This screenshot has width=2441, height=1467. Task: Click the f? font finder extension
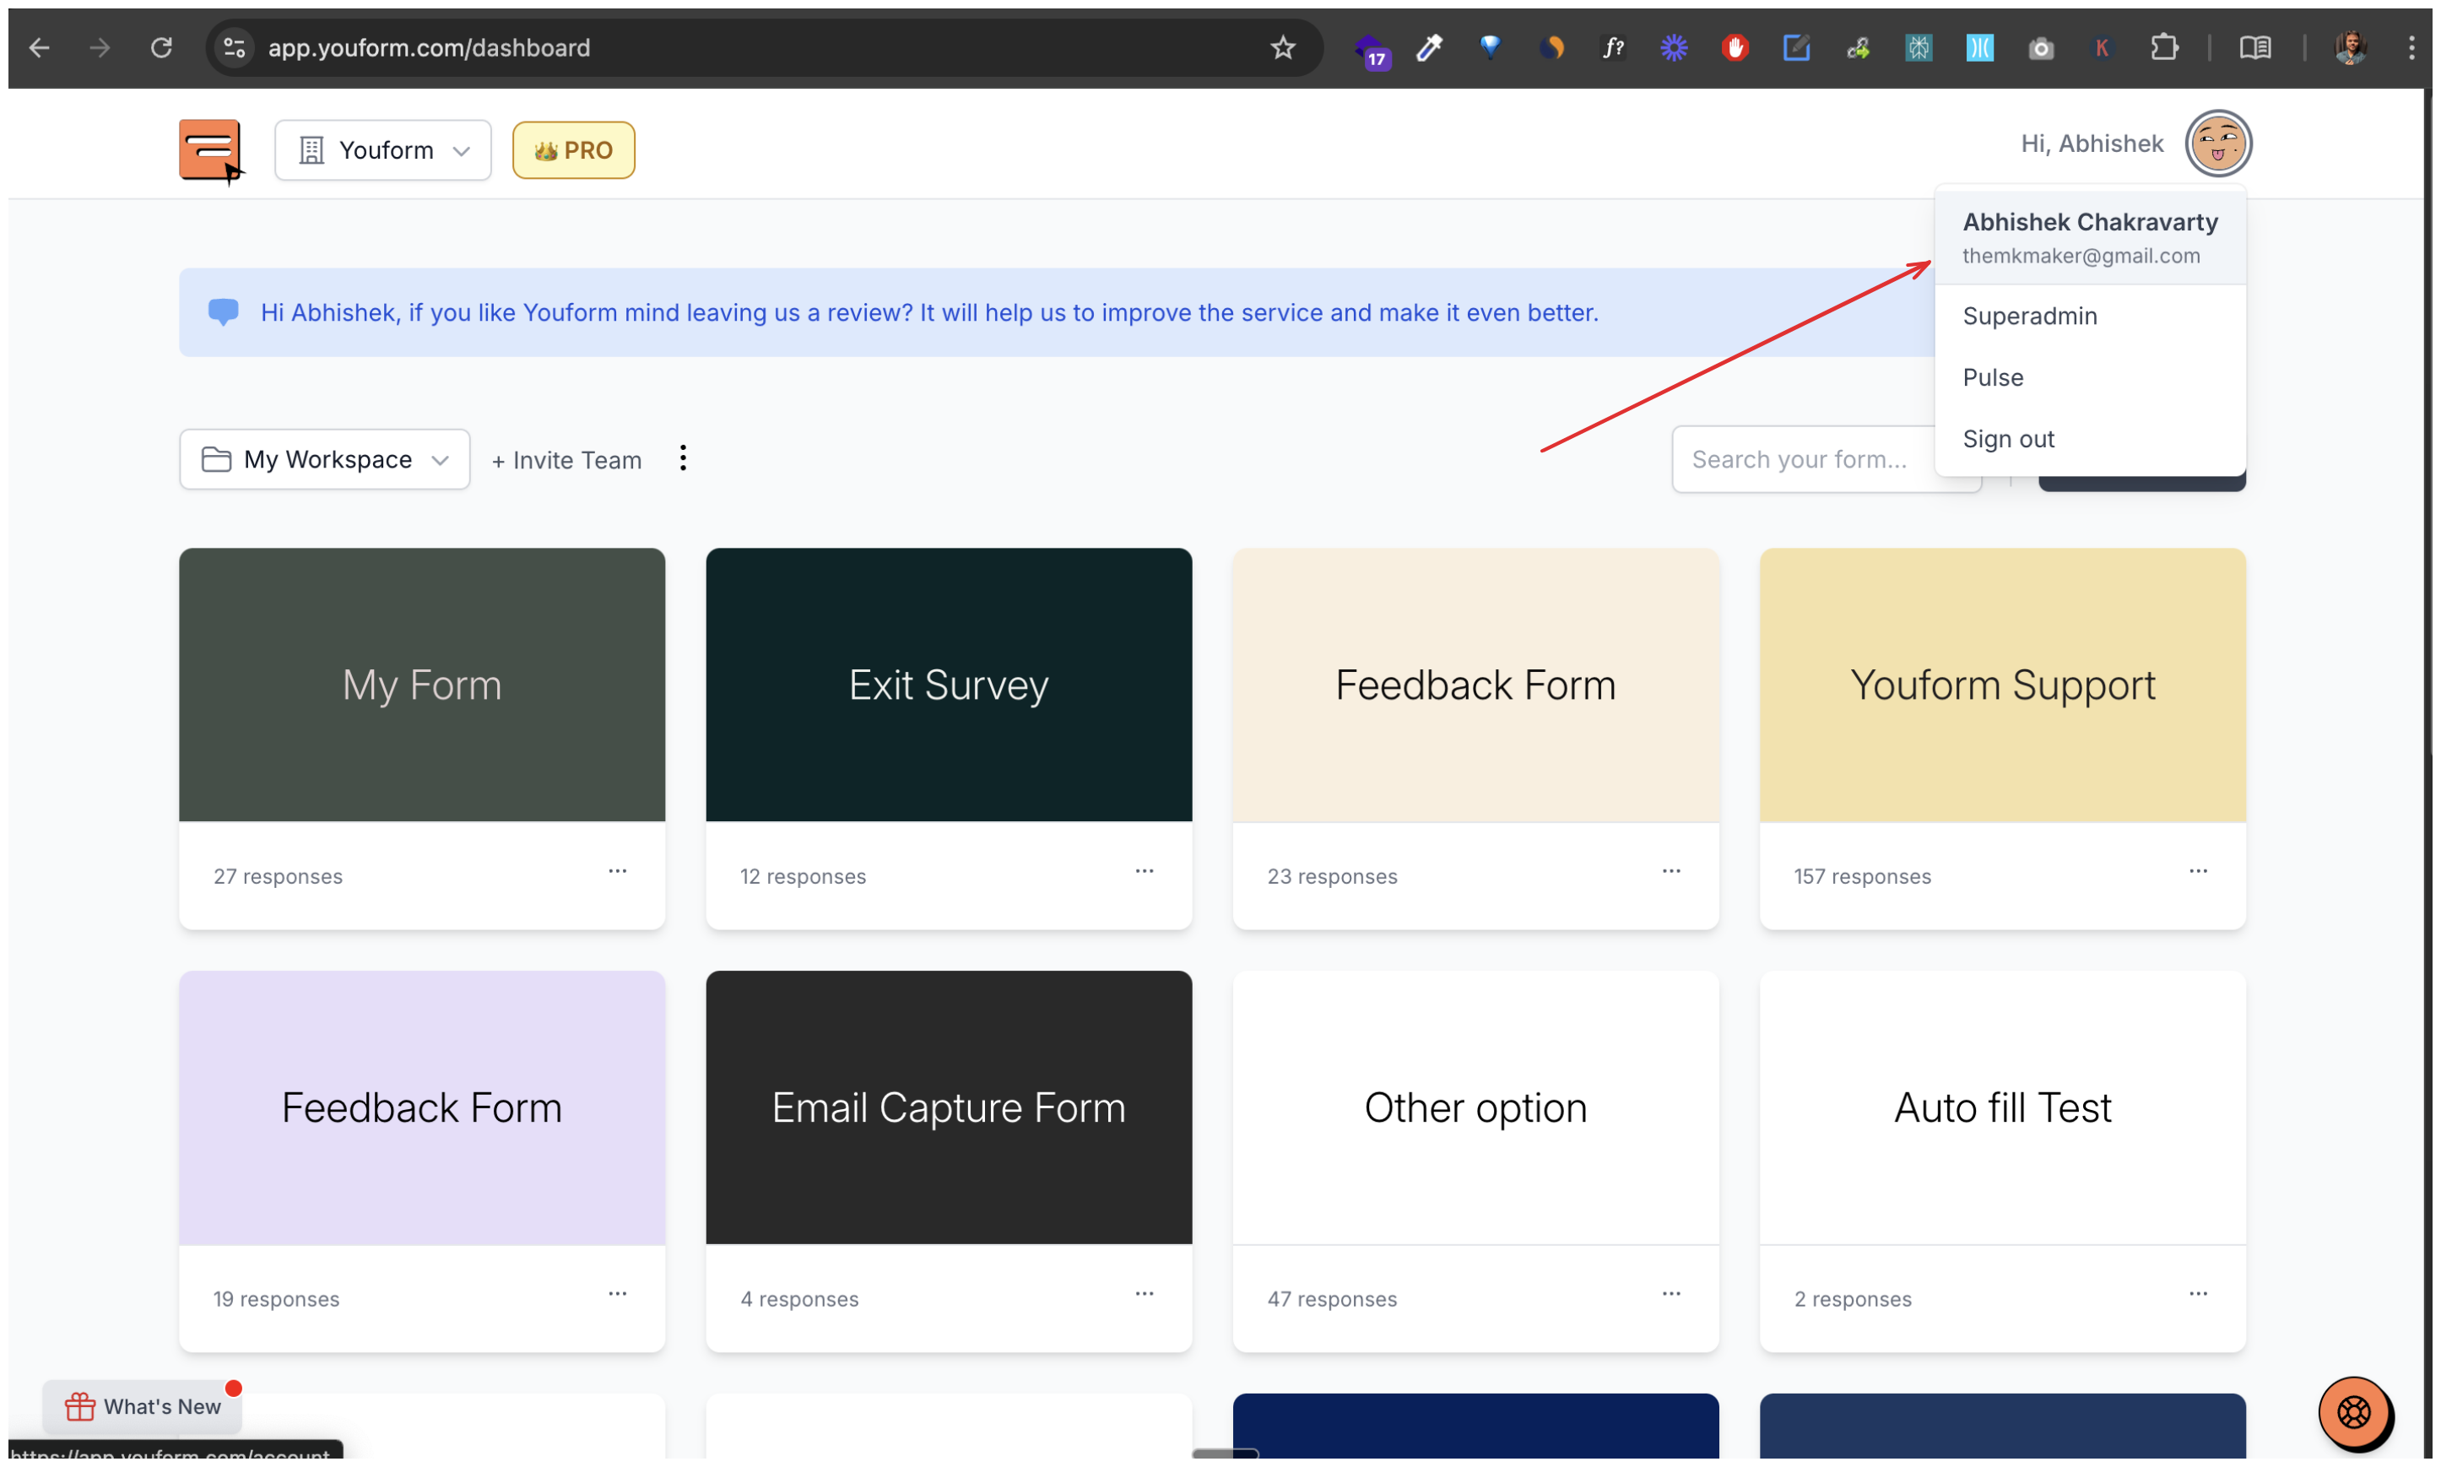pyautogui.click(x=1612, y=47)
